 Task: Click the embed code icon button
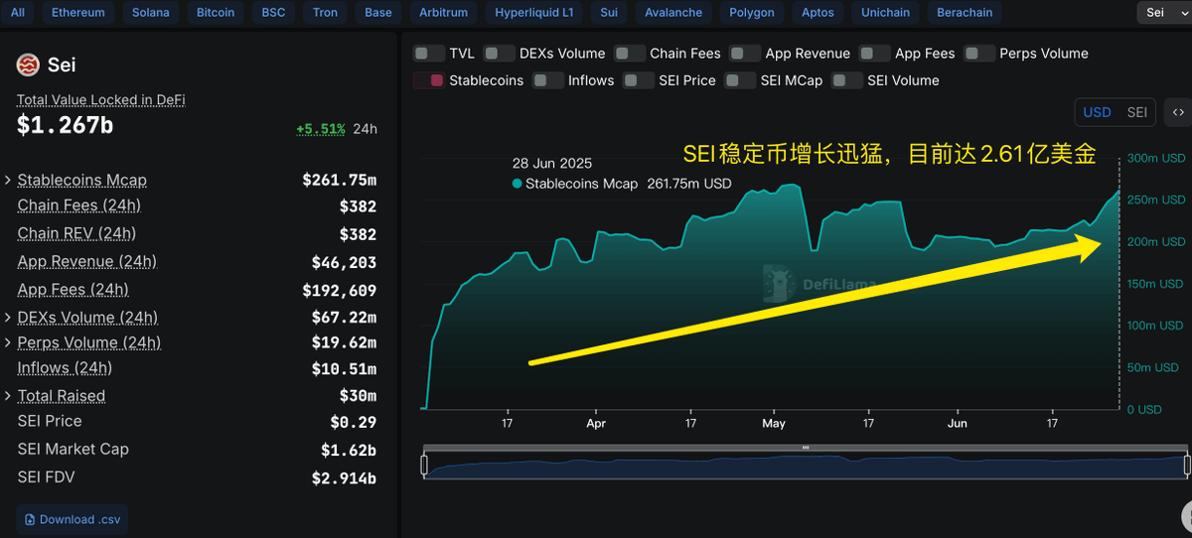coord(1178,112)
